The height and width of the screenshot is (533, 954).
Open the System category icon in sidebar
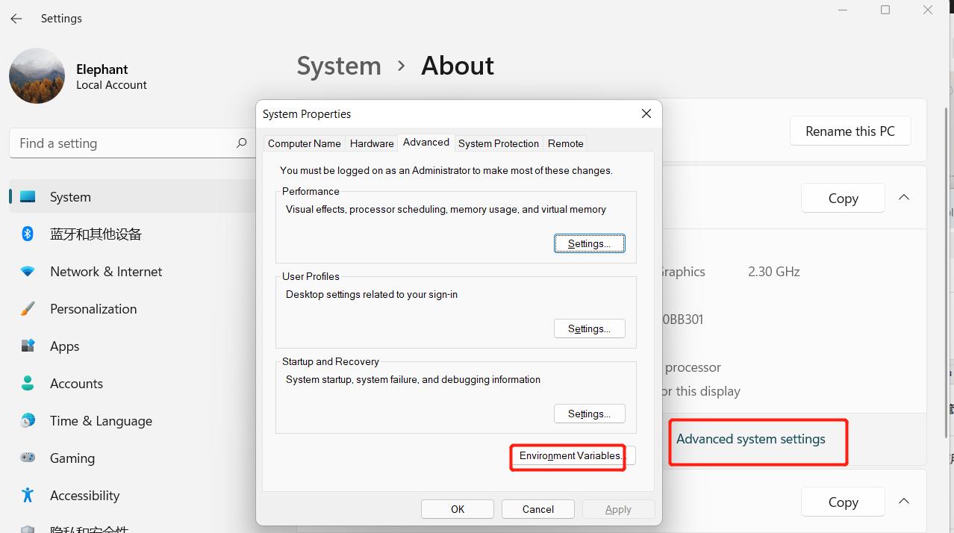28,197
